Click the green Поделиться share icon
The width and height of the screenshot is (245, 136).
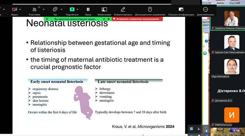[72, 10]
